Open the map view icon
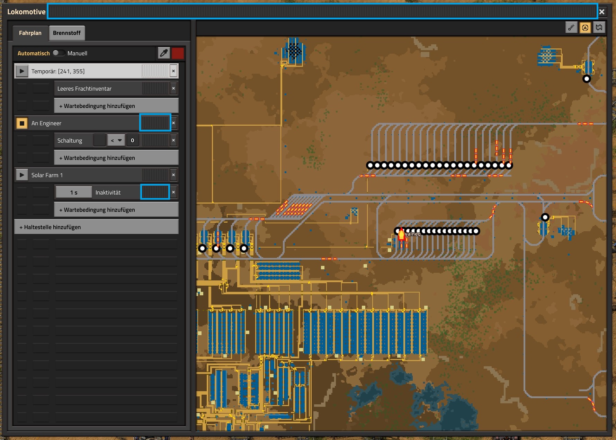616x440 pixels. [x=599, y=27]
